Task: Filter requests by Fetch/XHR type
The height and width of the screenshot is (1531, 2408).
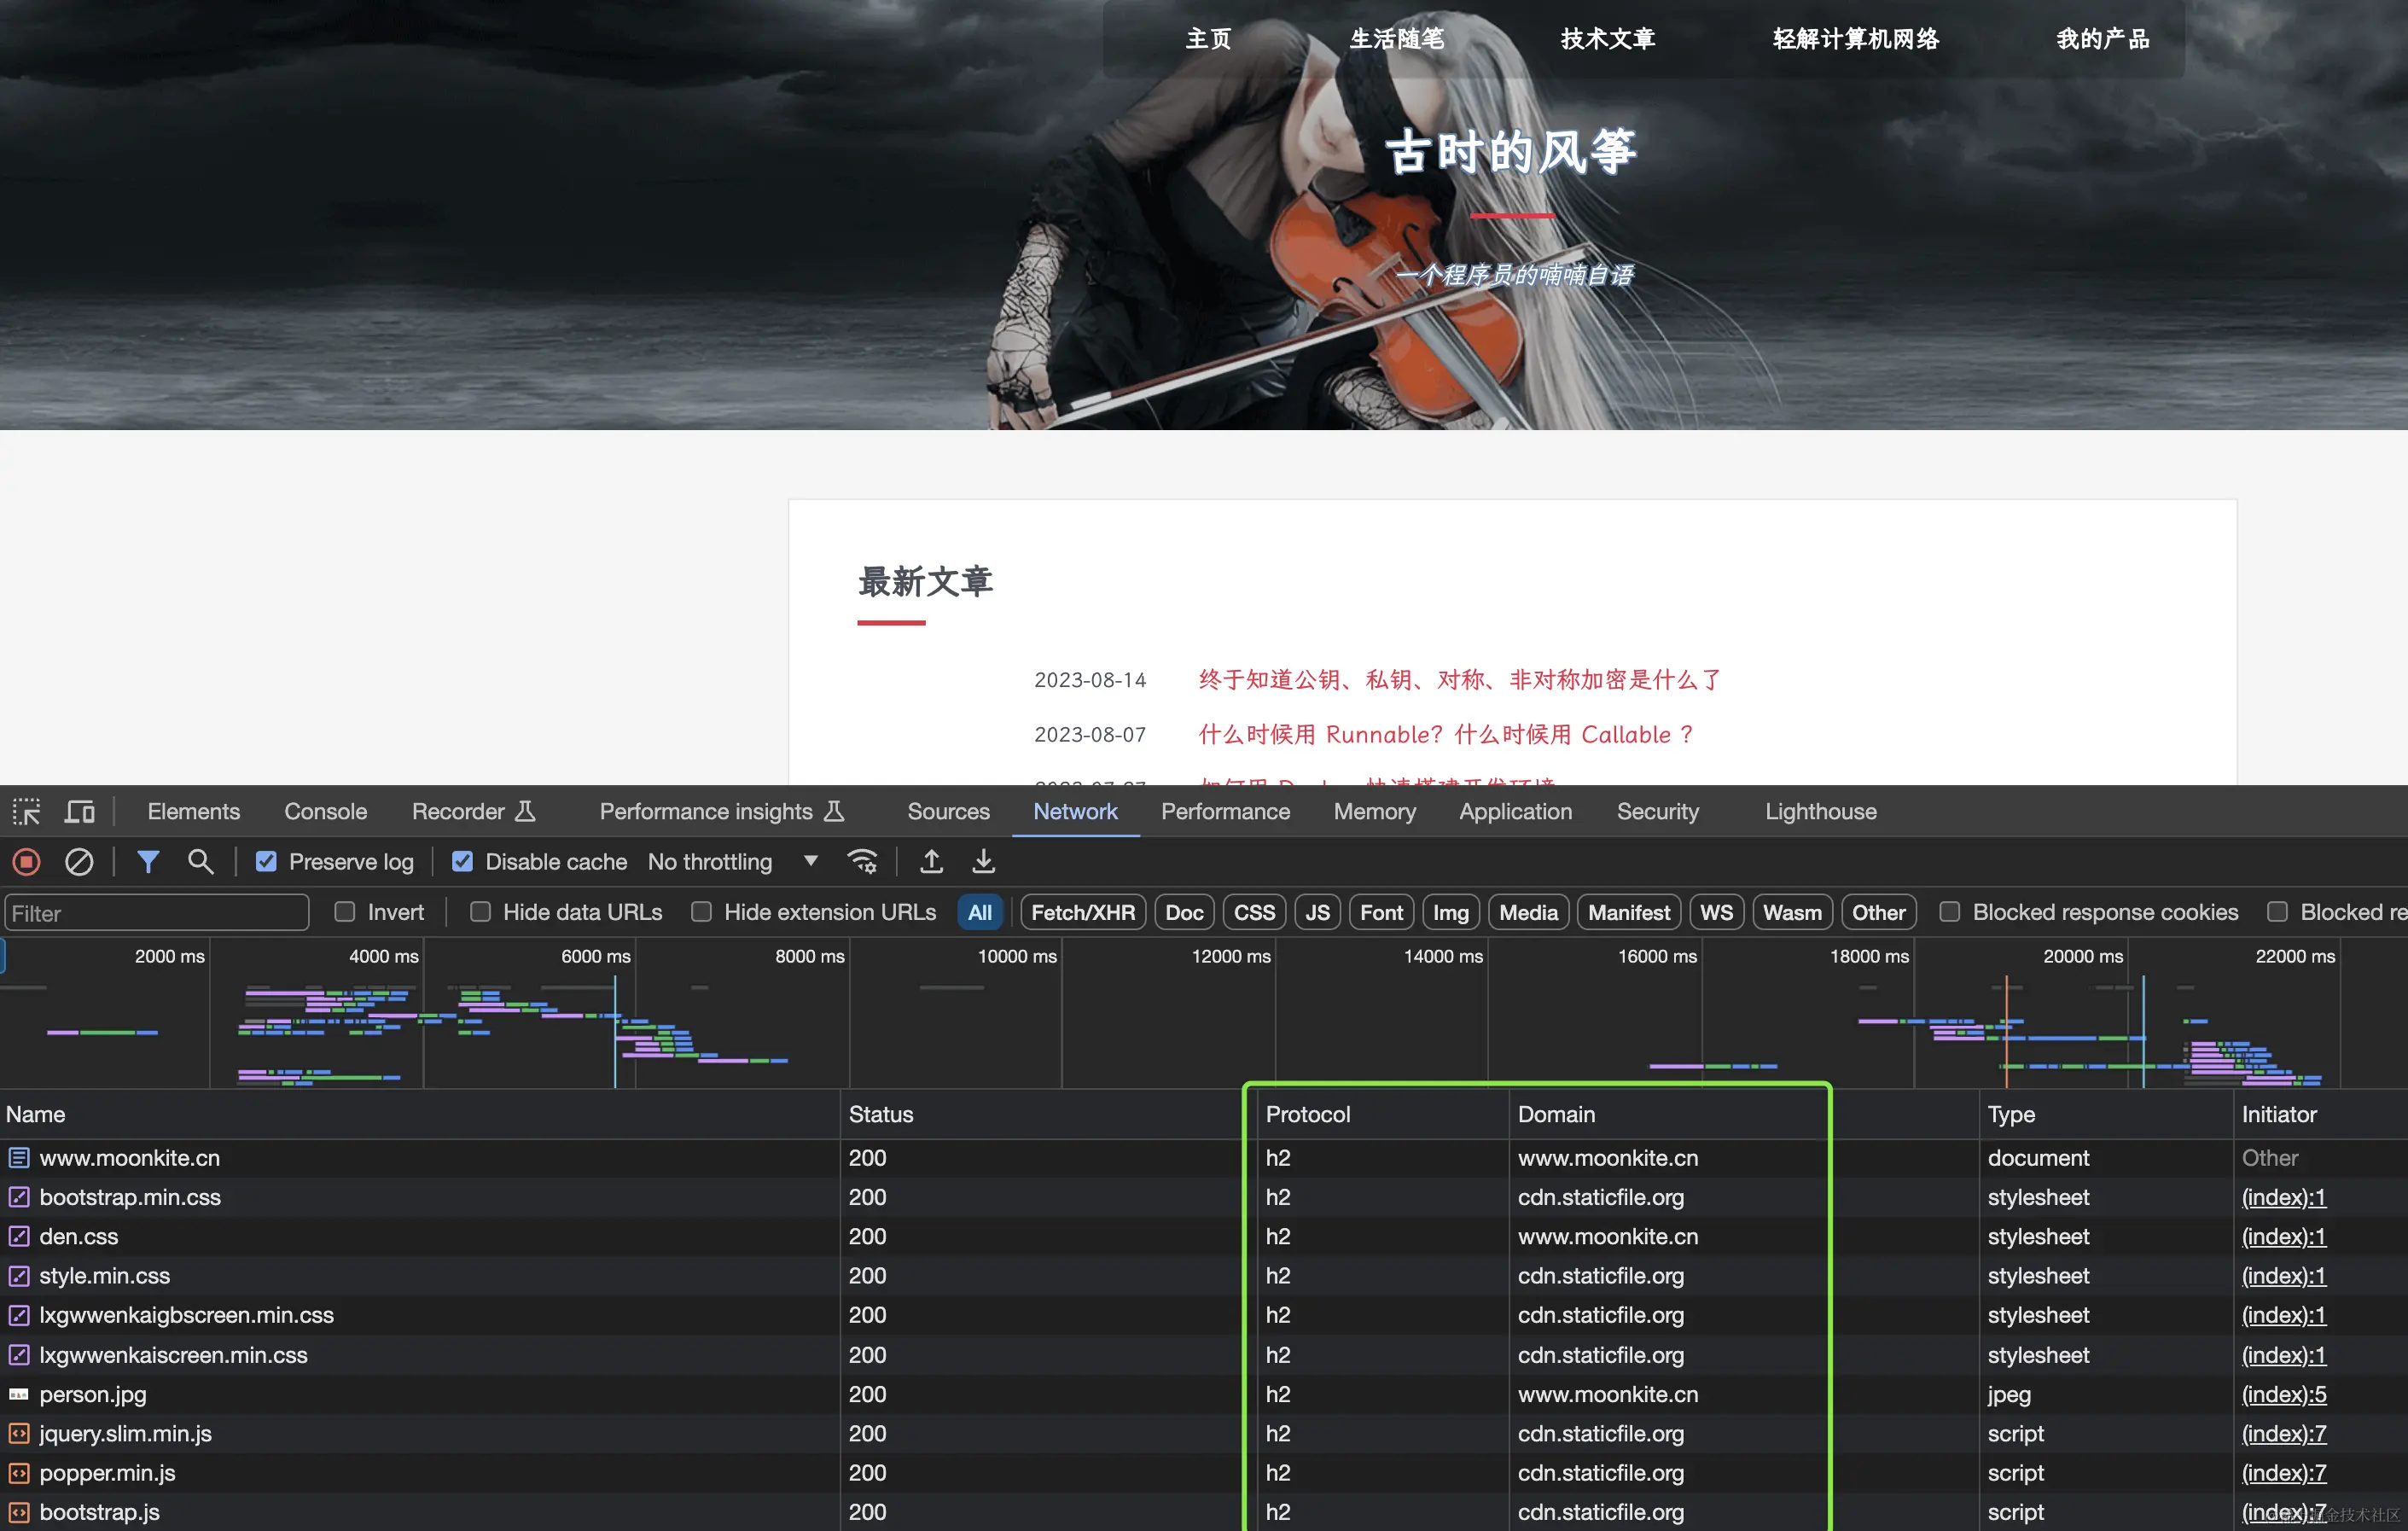Action: coord(1082,912)
